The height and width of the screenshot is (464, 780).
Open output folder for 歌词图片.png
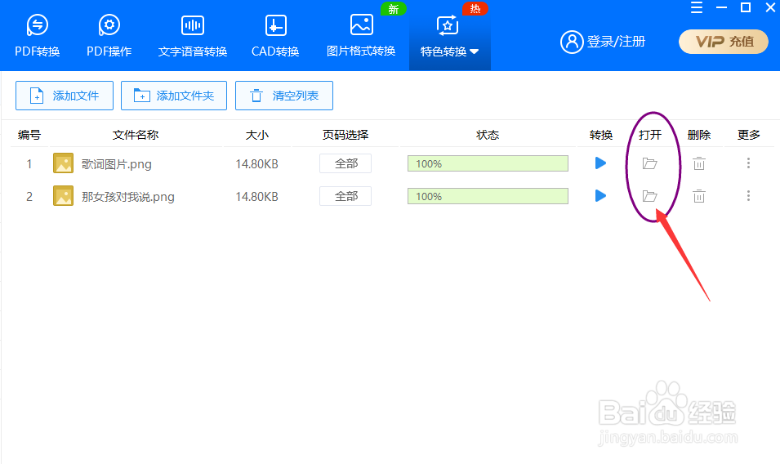pyautogui.click(x=649, y=163)
